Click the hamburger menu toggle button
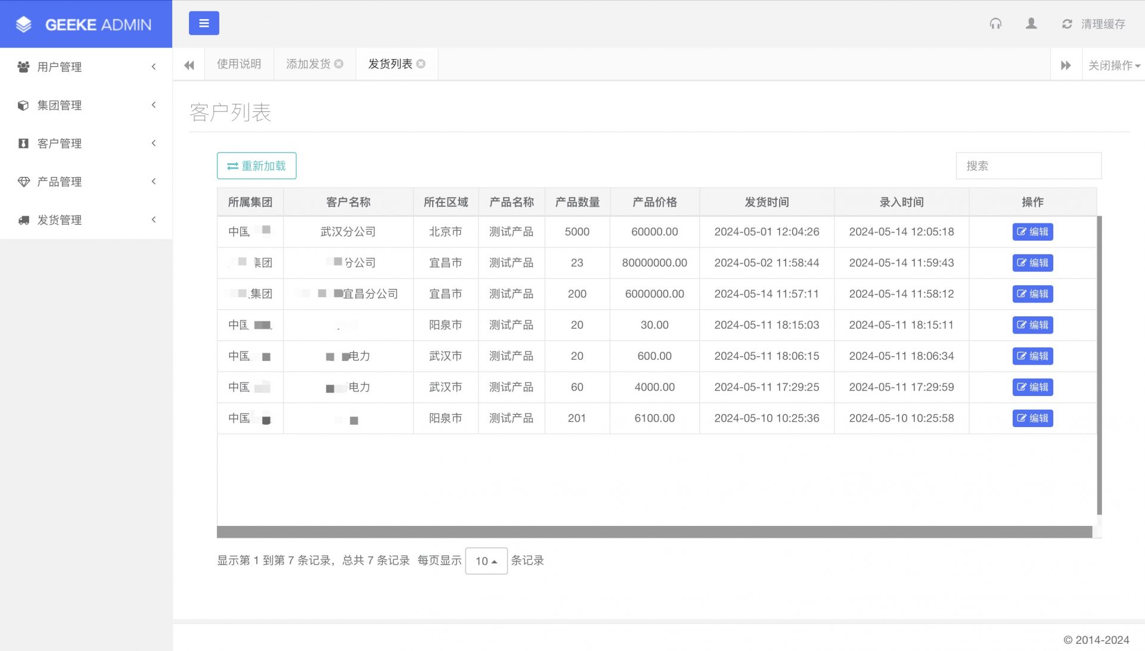 click(x=204, y=23)
